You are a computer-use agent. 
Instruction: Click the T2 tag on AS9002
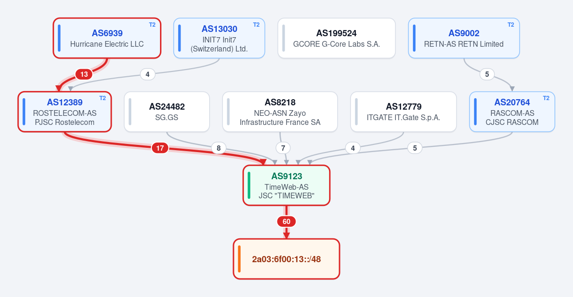point(511,25)
